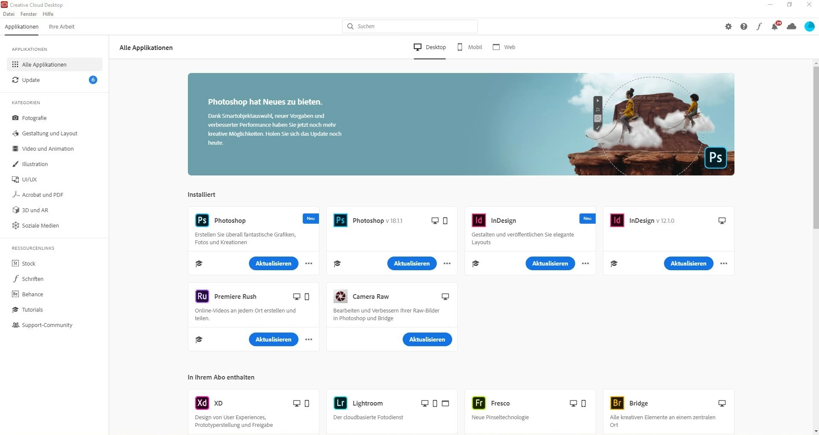Click the Fresco app icon
Image resolution: width=819 pixels, height=435 pixels.
[x=479, y=403]
